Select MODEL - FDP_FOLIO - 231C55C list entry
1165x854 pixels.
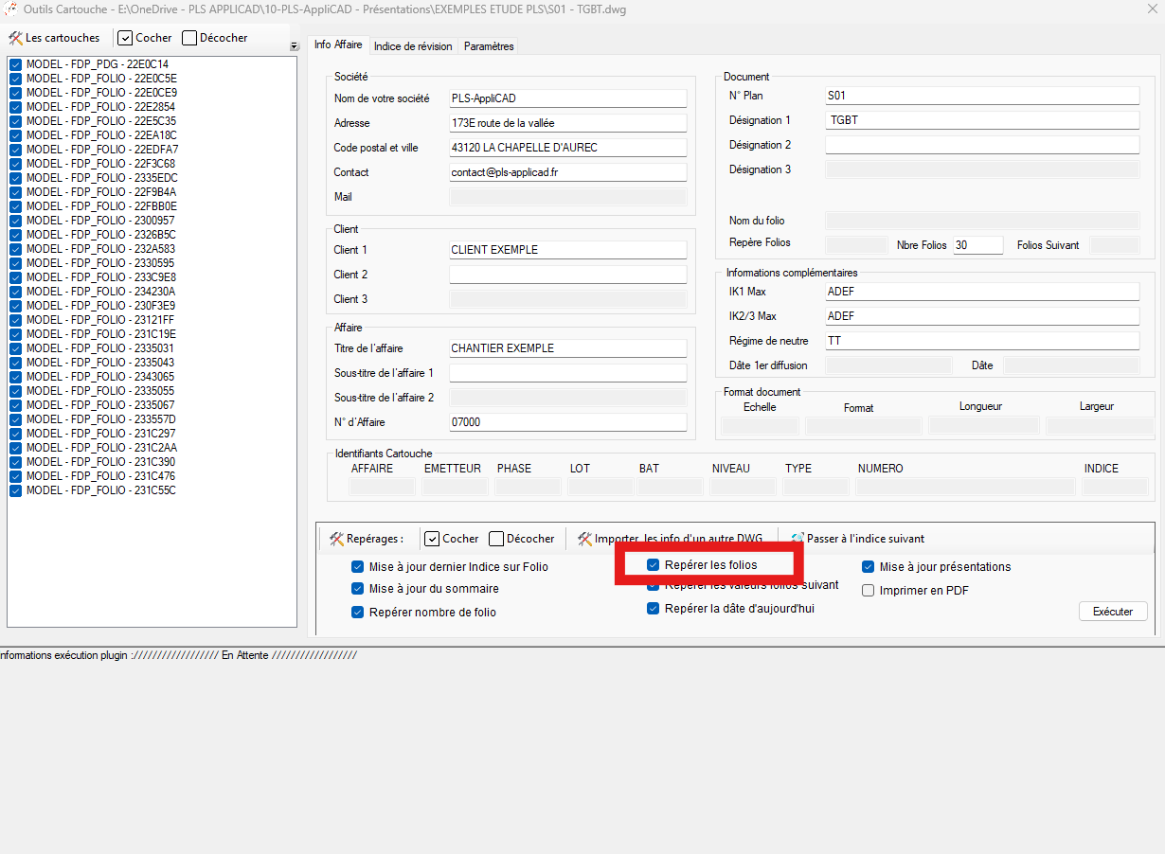pyautogui.click(x=100, y=490)
